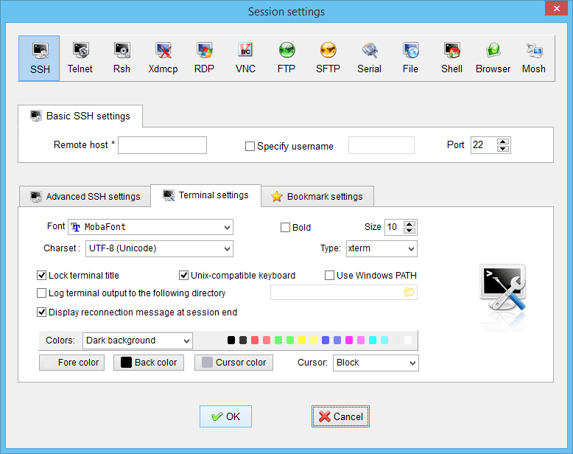Open the Font dropdown showing MobaFont
The height and width of the screenshot is (454, 573).
click(150, 227)
